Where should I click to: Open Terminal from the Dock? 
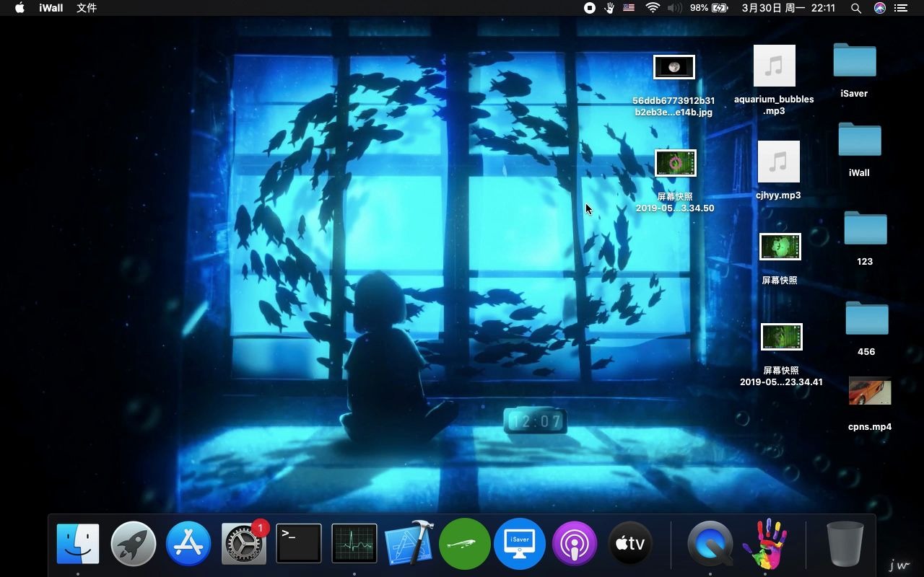point(299,543)
